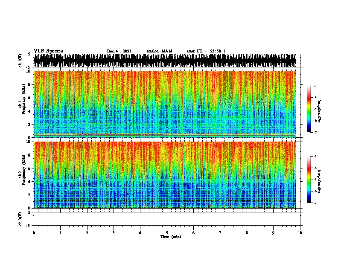
Task: Click the time axis tick label "6"
Action: pos(194,233)
